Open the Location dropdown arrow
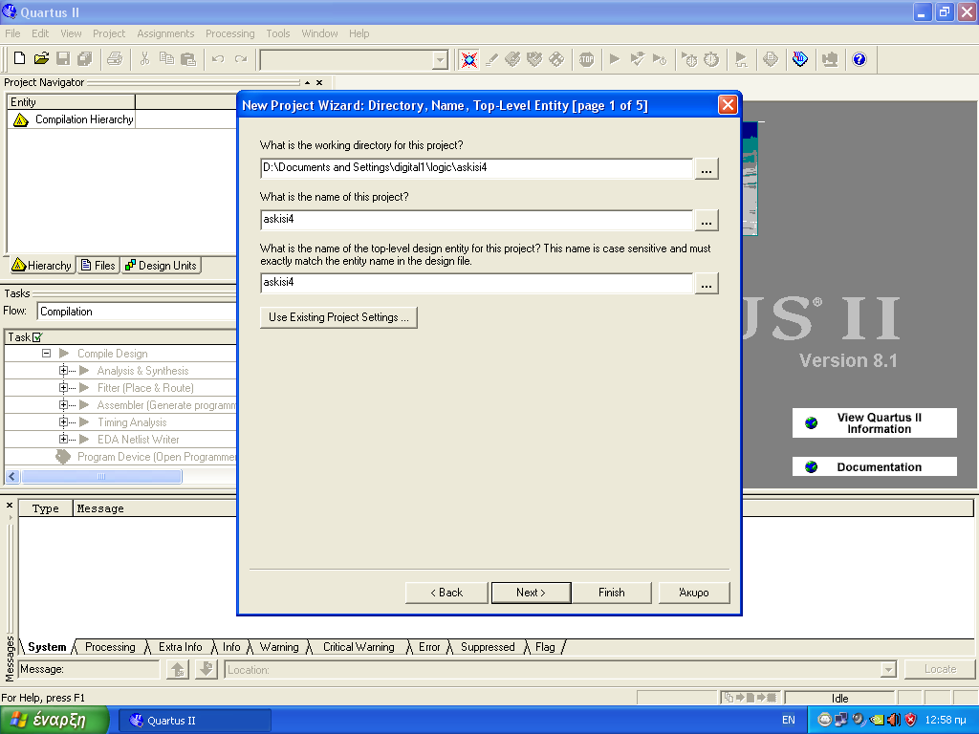 pyautogui.click(x=888, y=670)
